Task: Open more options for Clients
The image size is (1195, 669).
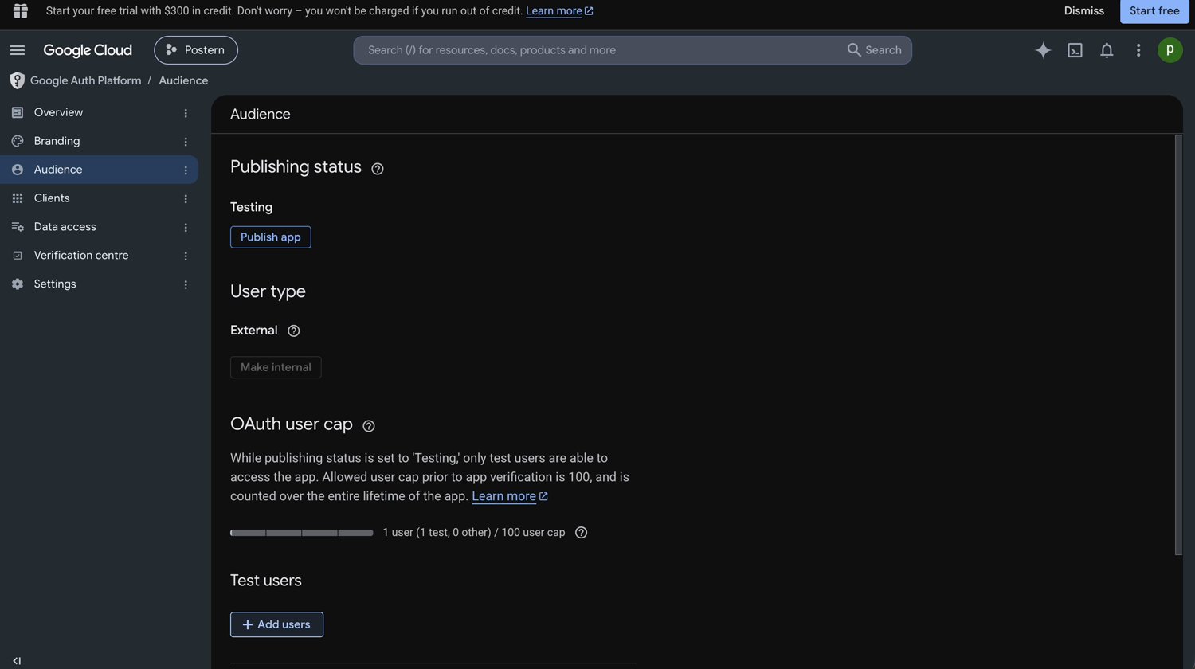Action: 186,199
